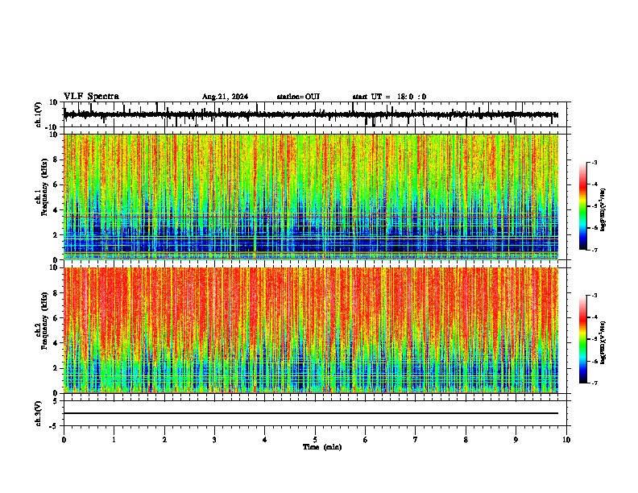Click the "0" tick on the time axis
Screen dimensions: 638x493
tap(64, 440)
